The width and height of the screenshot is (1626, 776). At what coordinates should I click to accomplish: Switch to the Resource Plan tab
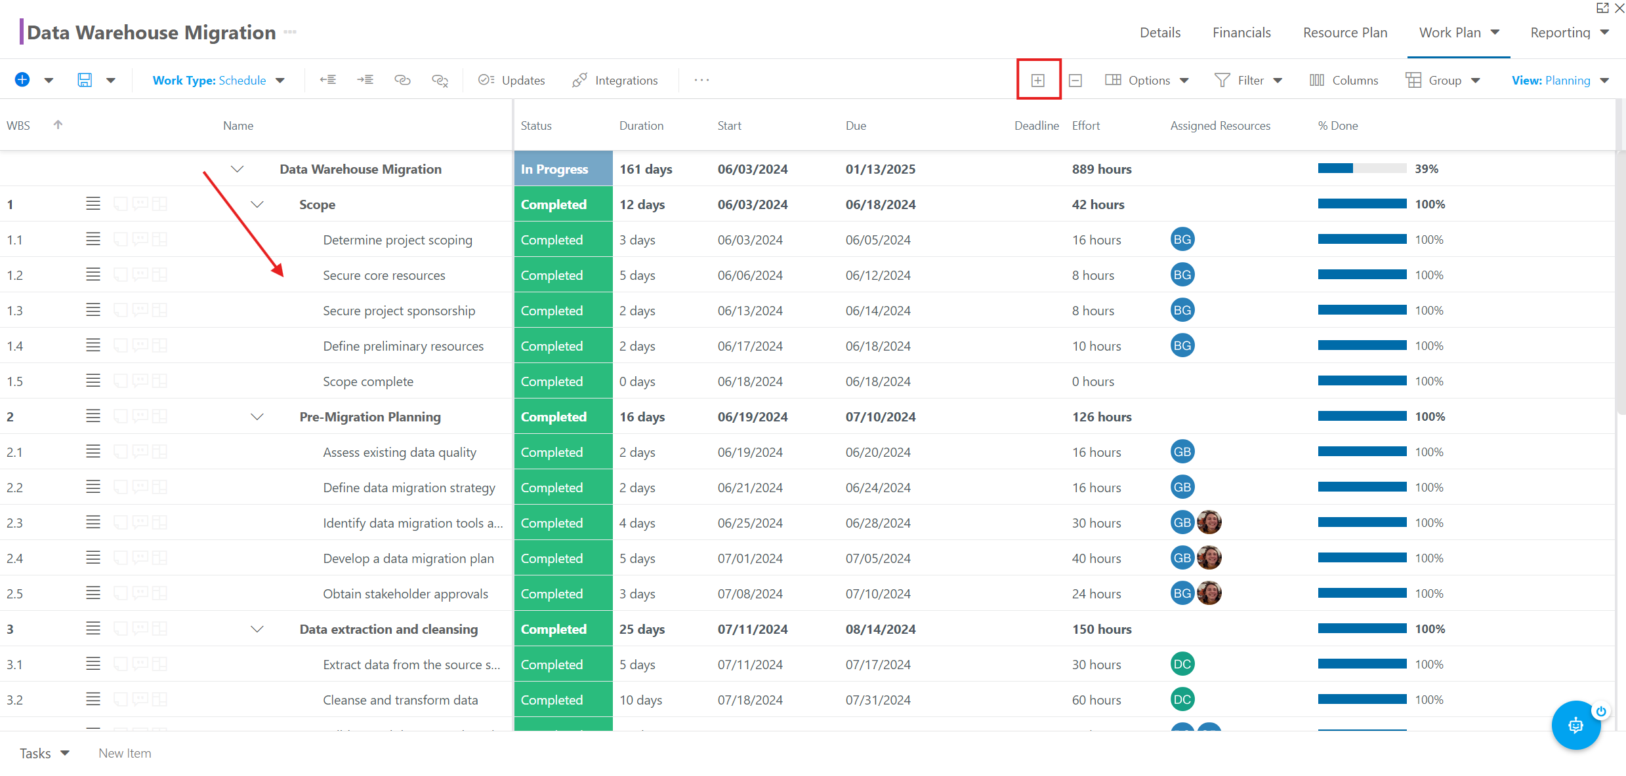1345,33
